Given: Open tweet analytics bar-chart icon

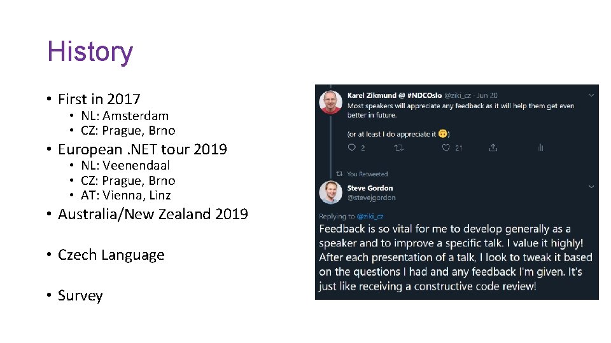Looking at the screenshot, I should [540, 147].
